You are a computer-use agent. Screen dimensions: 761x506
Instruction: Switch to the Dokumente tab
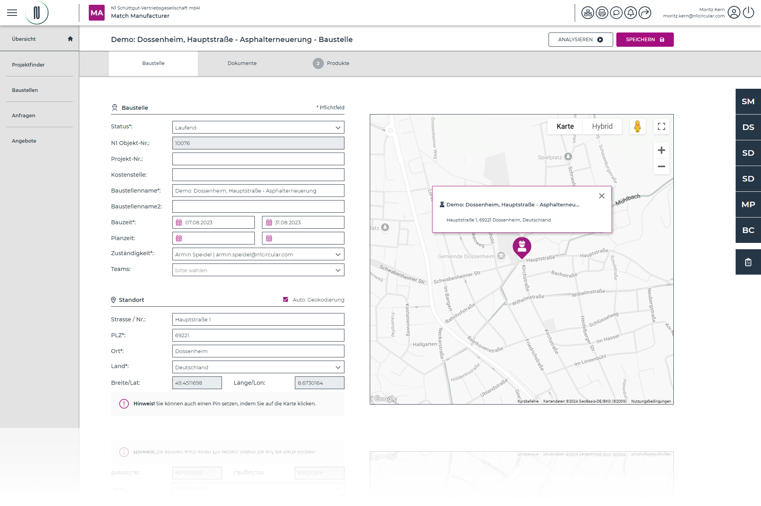pos(242,63)
